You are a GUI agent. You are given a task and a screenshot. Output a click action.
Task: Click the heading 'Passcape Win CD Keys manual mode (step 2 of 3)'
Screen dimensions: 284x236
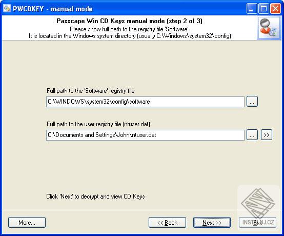(x=129, y=21)
